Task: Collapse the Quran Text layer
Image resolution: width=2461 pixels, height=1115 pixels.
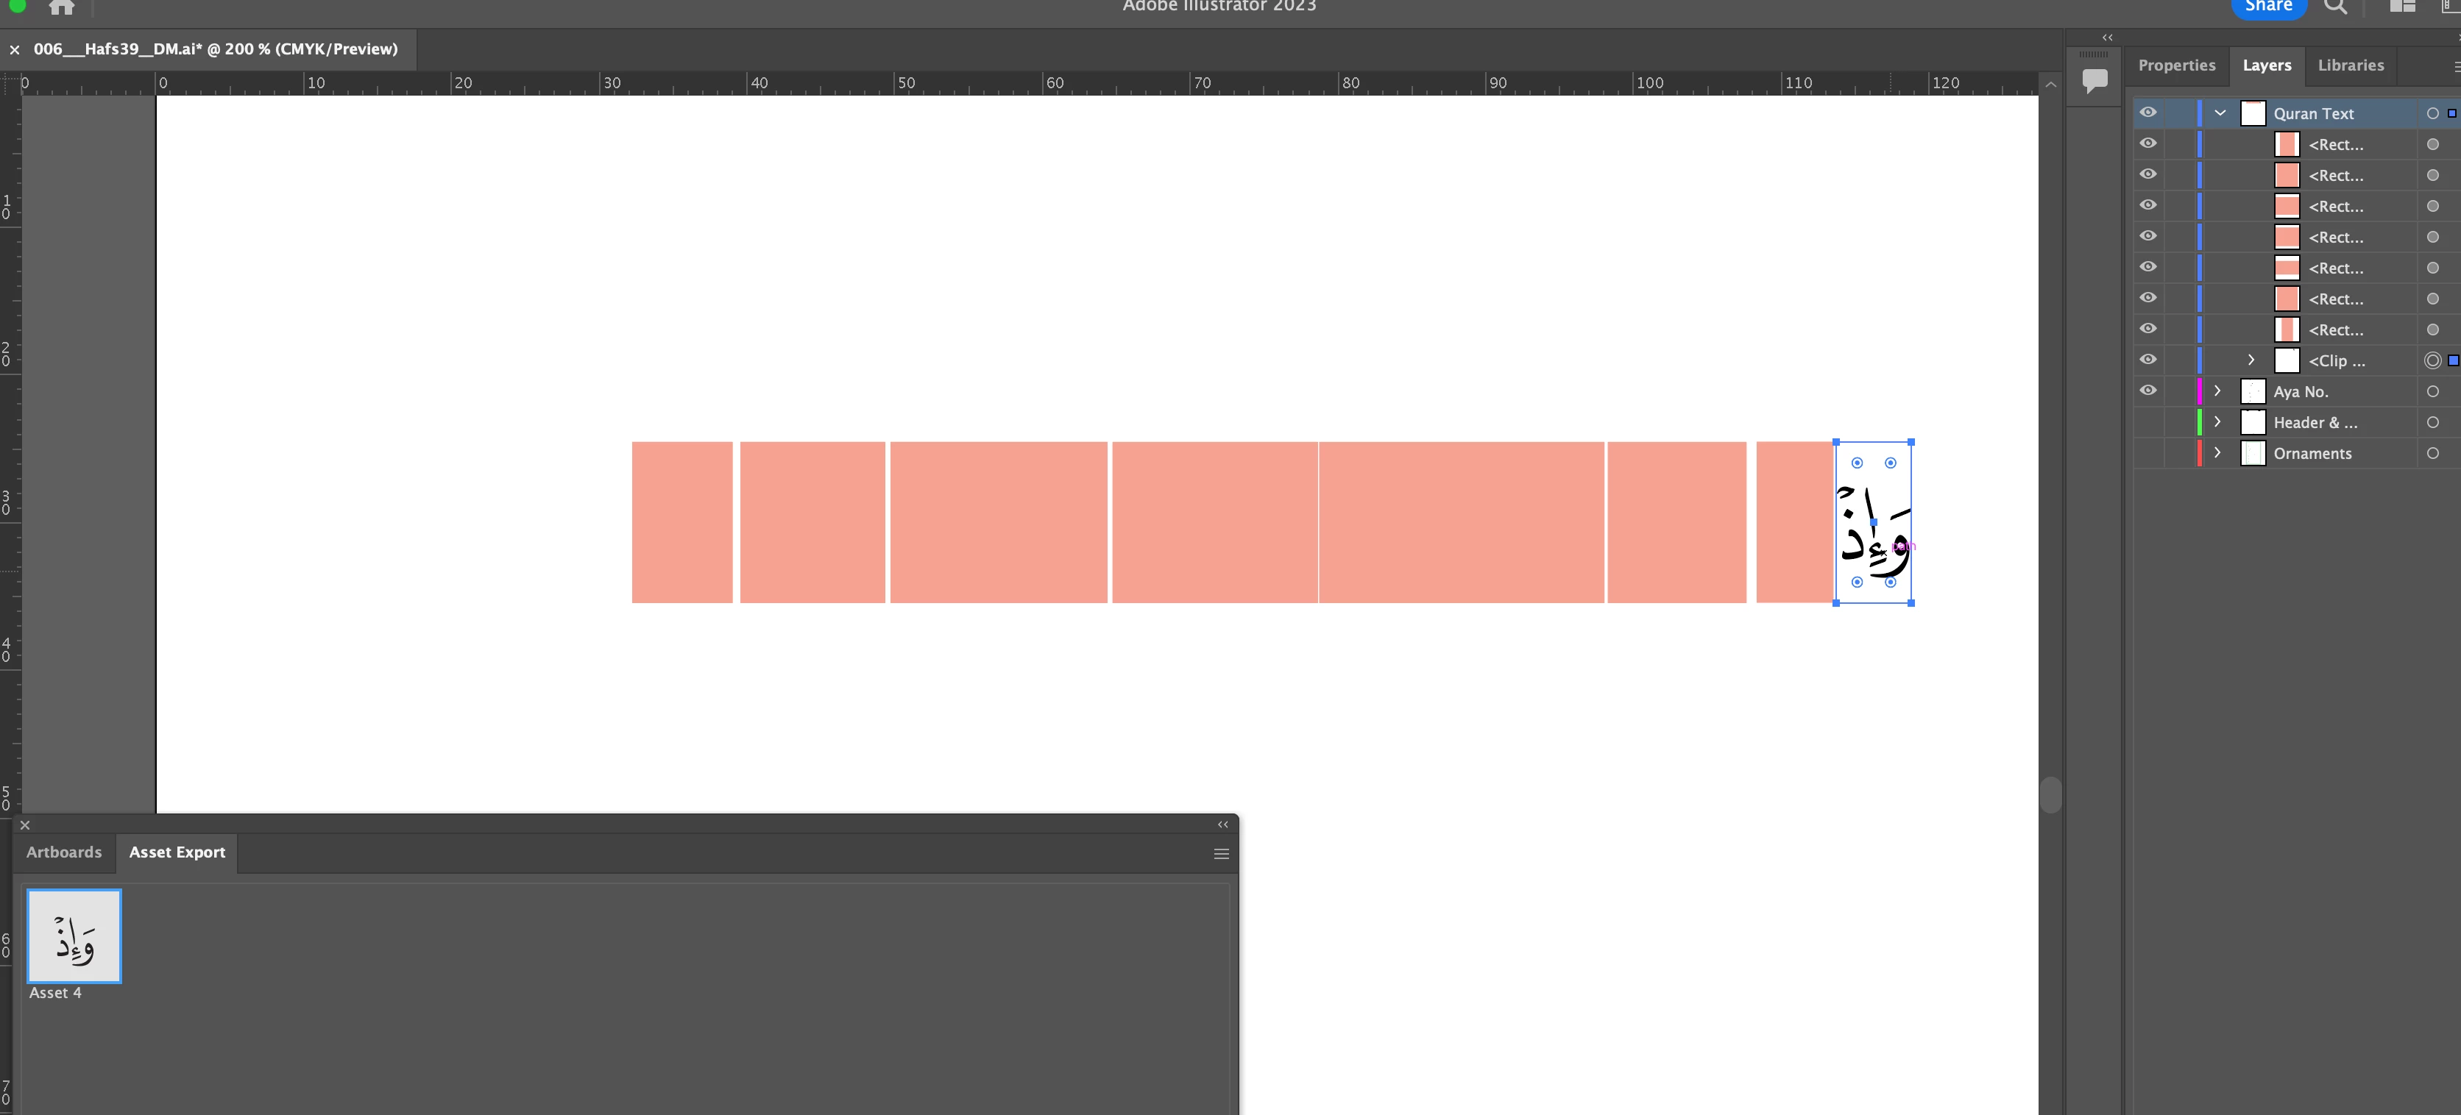Action: 2220,113
